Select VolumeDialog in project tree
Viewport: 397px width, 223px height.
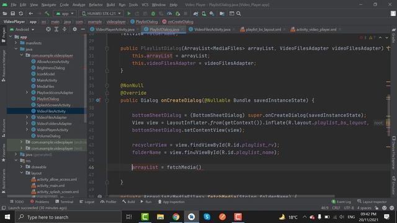click(x=48, y=136)
